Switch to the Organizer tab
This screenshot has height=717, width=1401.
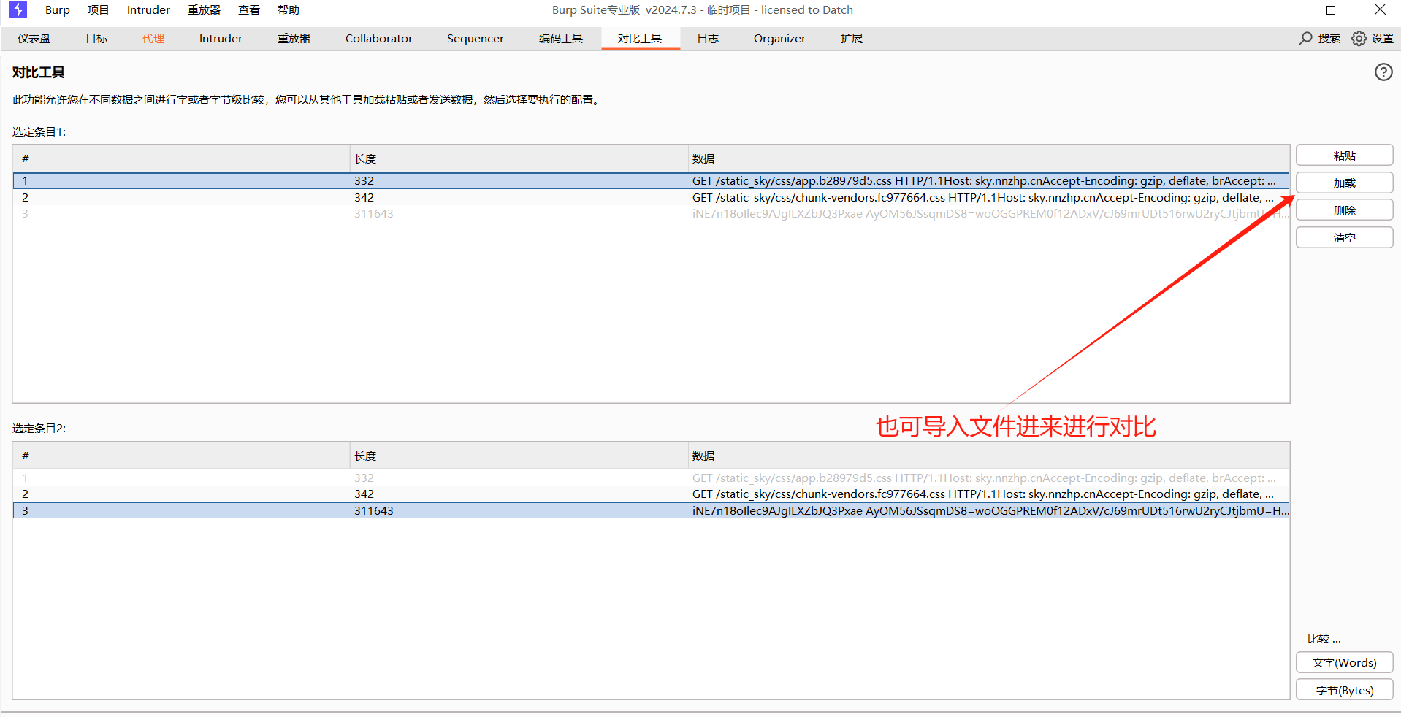779,39
